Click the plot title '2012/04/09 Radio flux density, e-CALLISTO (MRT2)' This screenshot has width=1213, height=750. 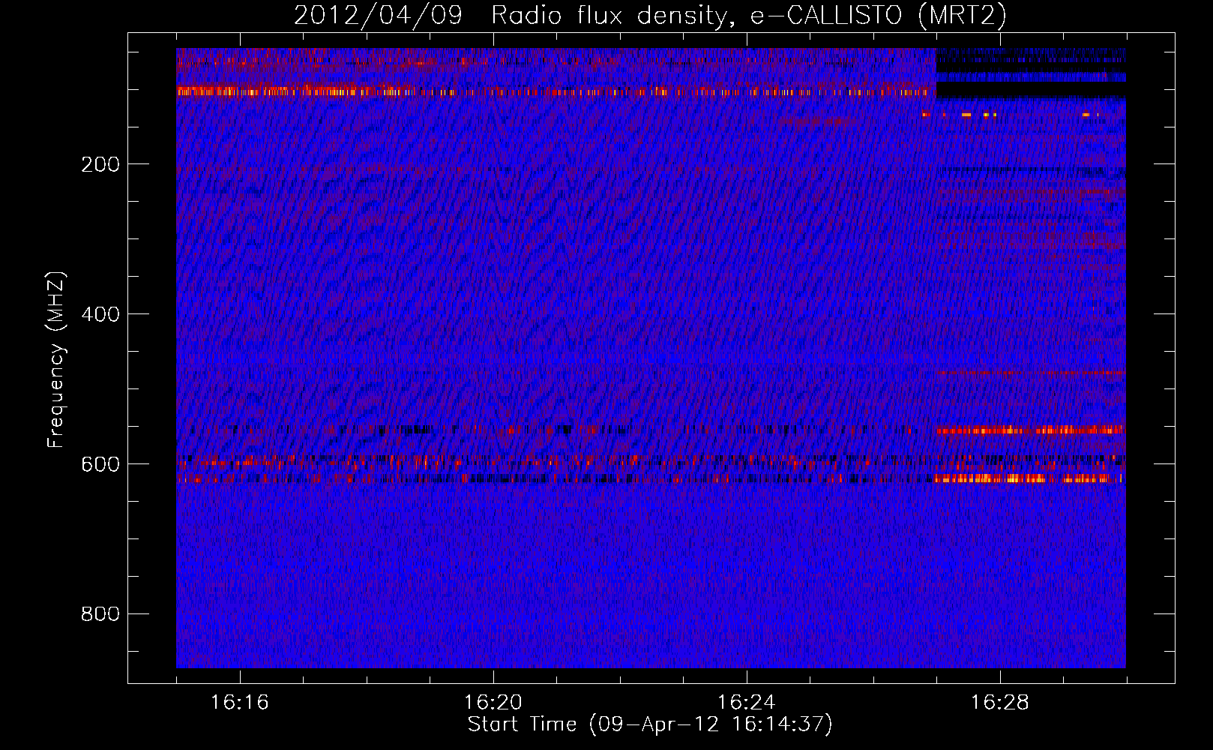pos(650,15)
